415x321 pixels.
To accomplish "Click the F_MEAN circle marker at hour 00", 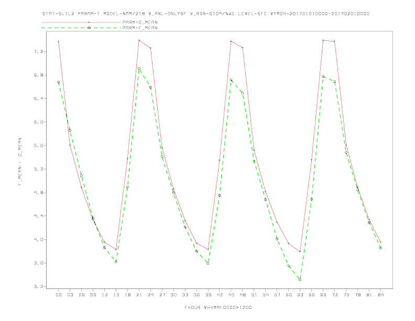I will click(58, 82).
